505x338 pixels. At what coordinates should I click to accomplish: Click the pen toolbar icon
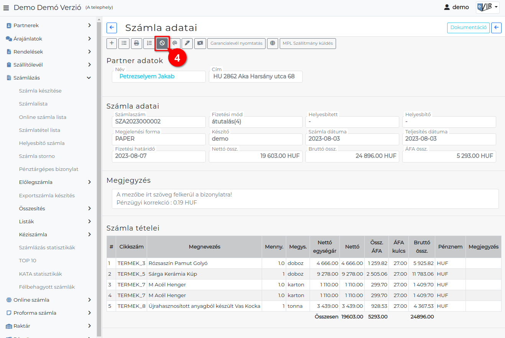pos(187,43)
